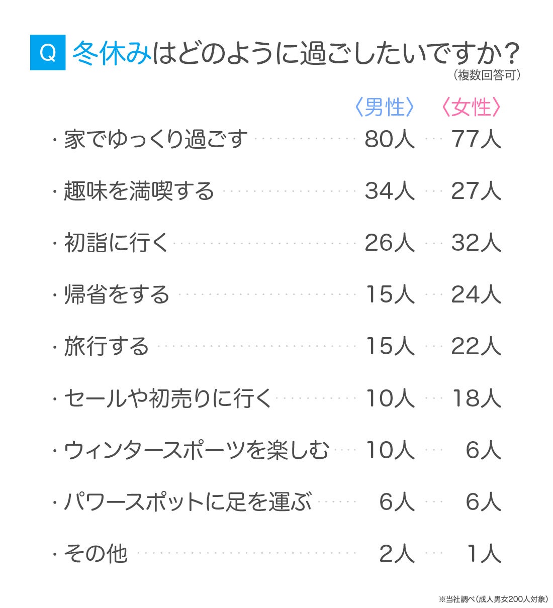Click the 77人 female count value
Image resolution: width=553 pixels, height=608 pixels.
tap(476, 139)
